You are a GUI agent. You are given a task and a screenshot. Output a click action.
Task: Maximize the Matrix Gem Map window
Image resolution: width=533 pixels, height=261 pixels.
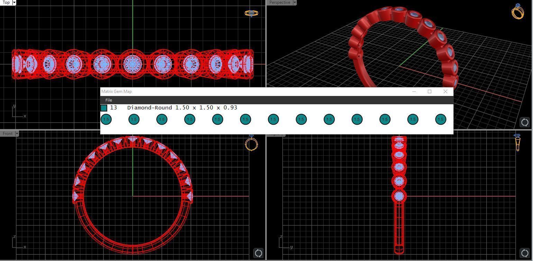pyautogui.click(x=430, y=91)
